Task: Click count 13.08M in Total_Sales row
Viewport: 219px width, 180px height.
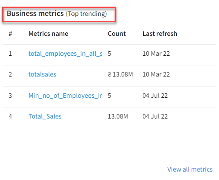Action: pyautogui.click(x=118, y=116)
